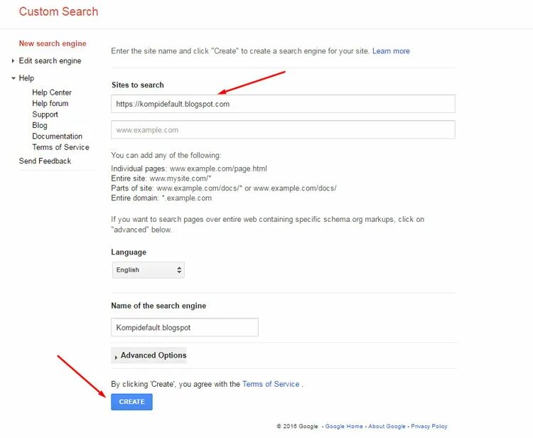533x438 pixels.
Task: Open the English language dropdown
Action: (149, 270)
